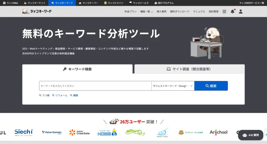Viewport: 267px width, 144px height.
Task: Click the laptop icon in サイト調査 tab
Action: pos(169,69)
